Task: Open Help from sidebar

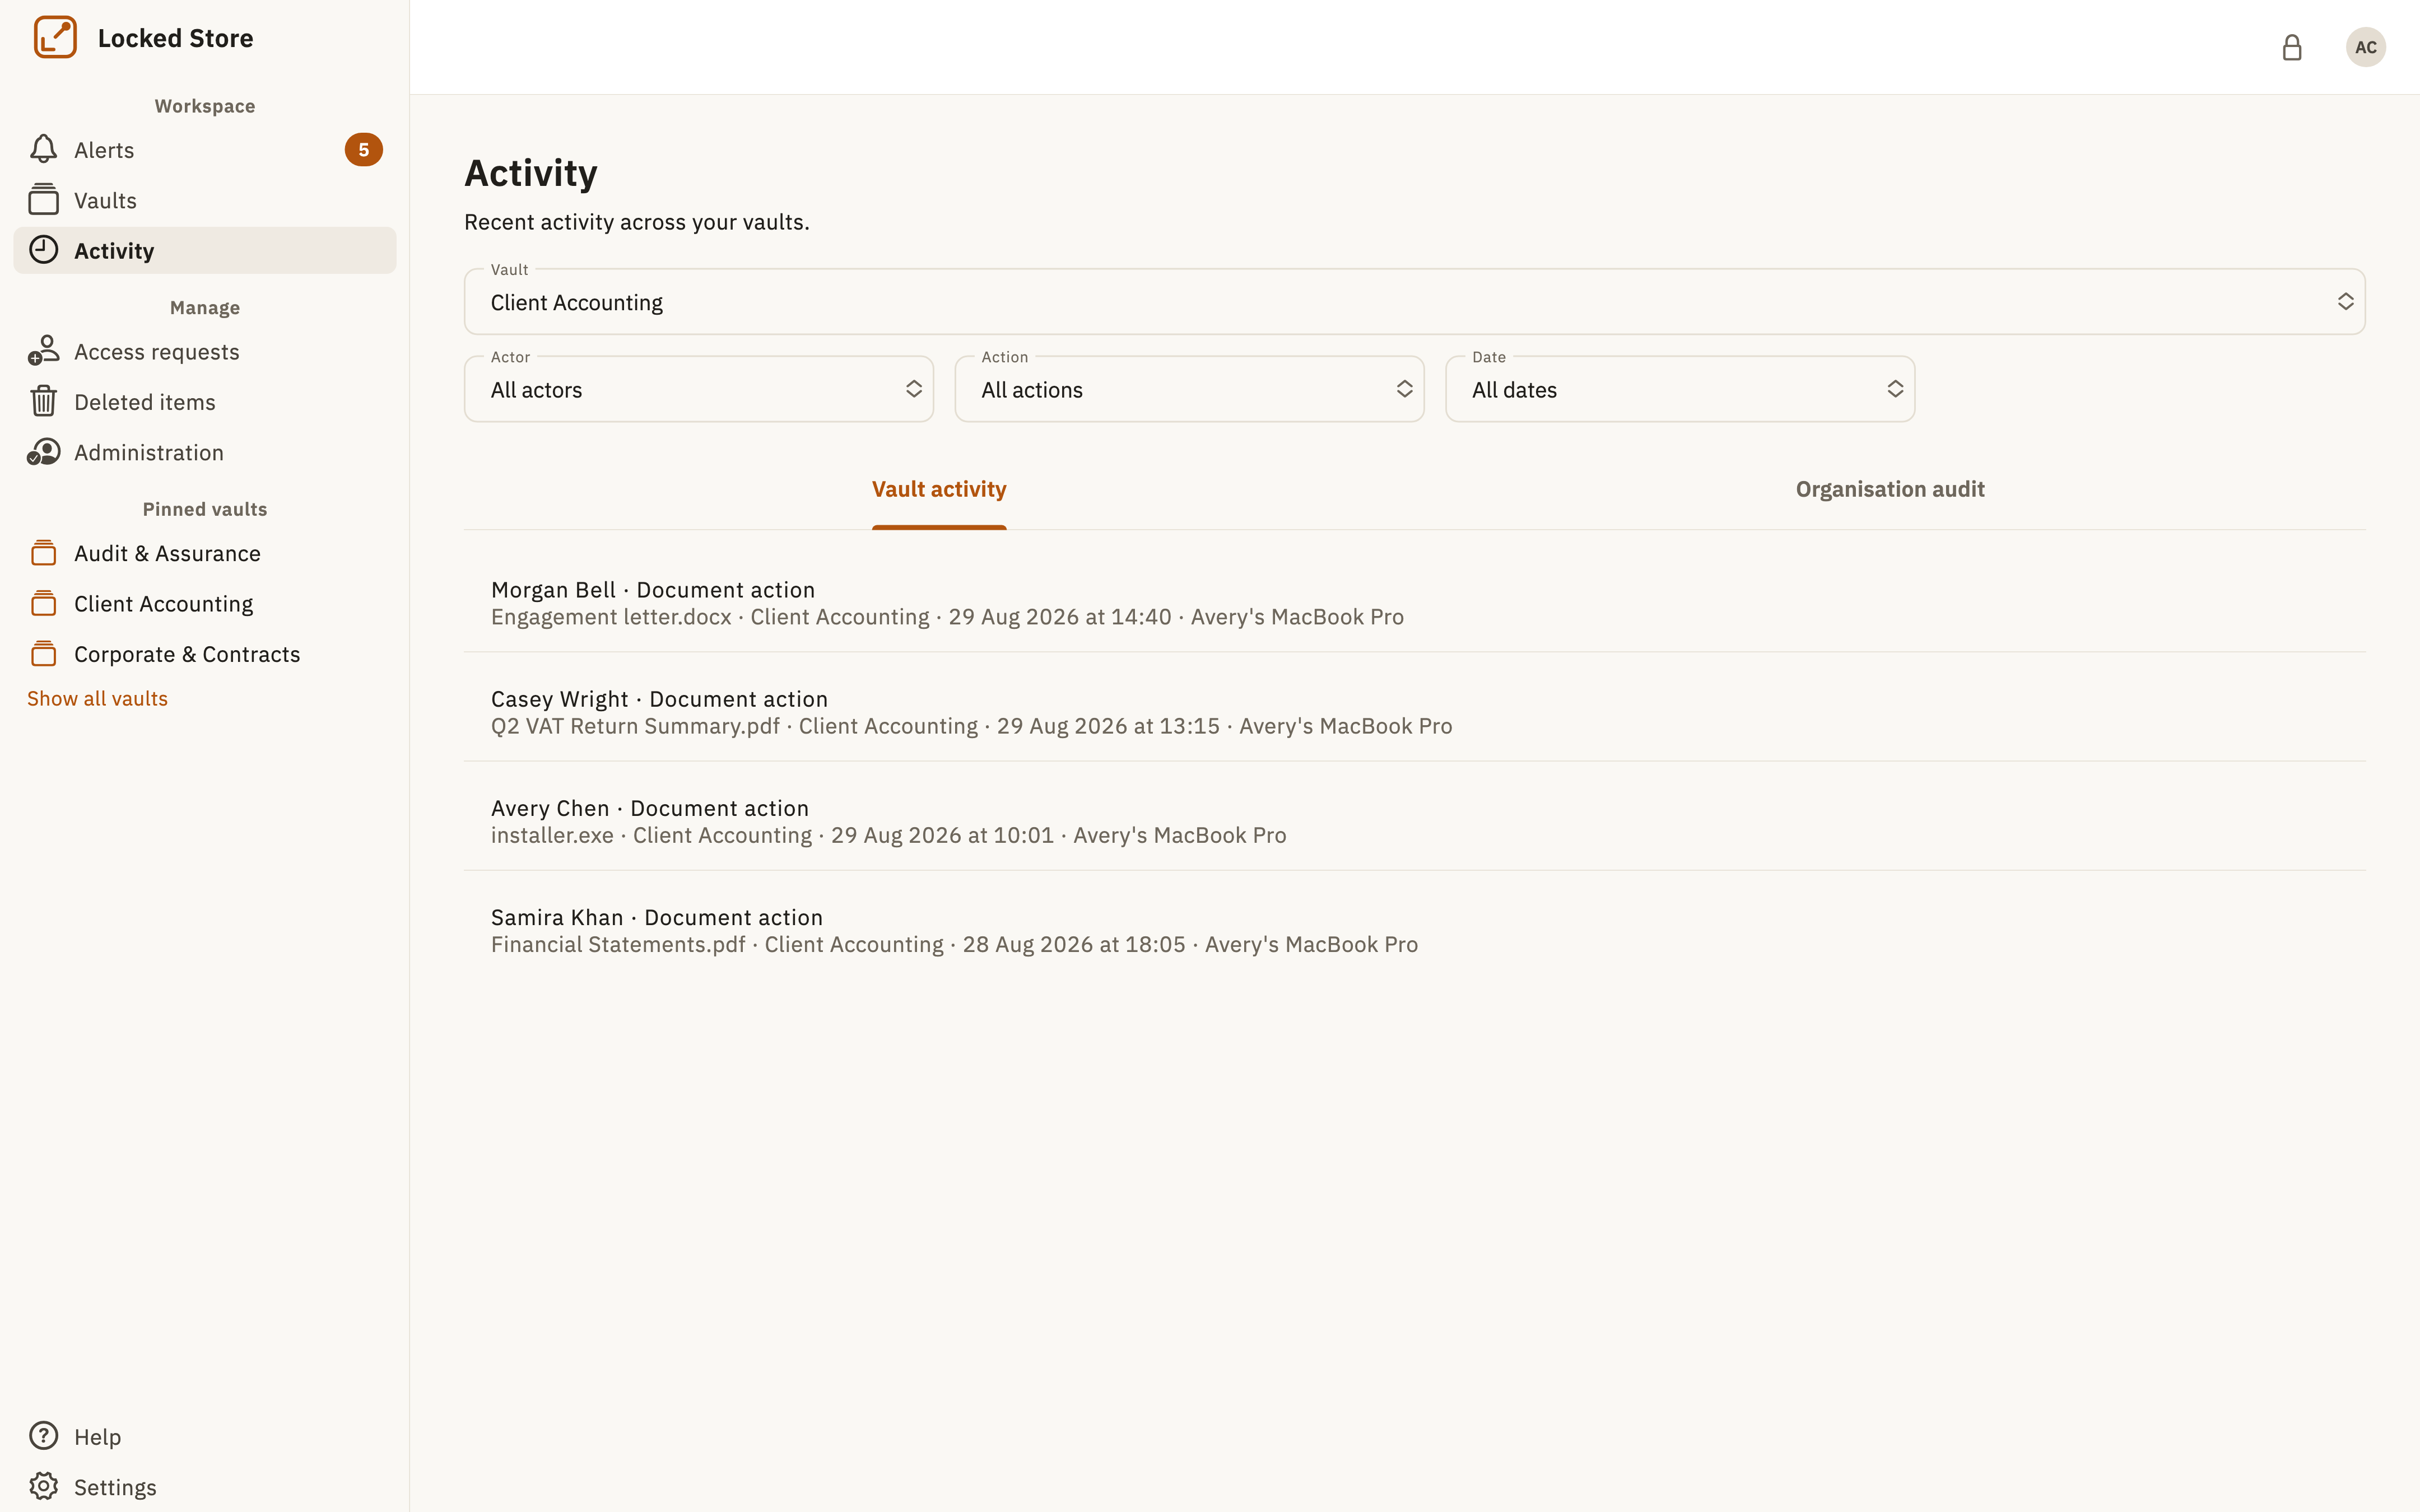Action: pyautogui.click(x=205, y=1436)
